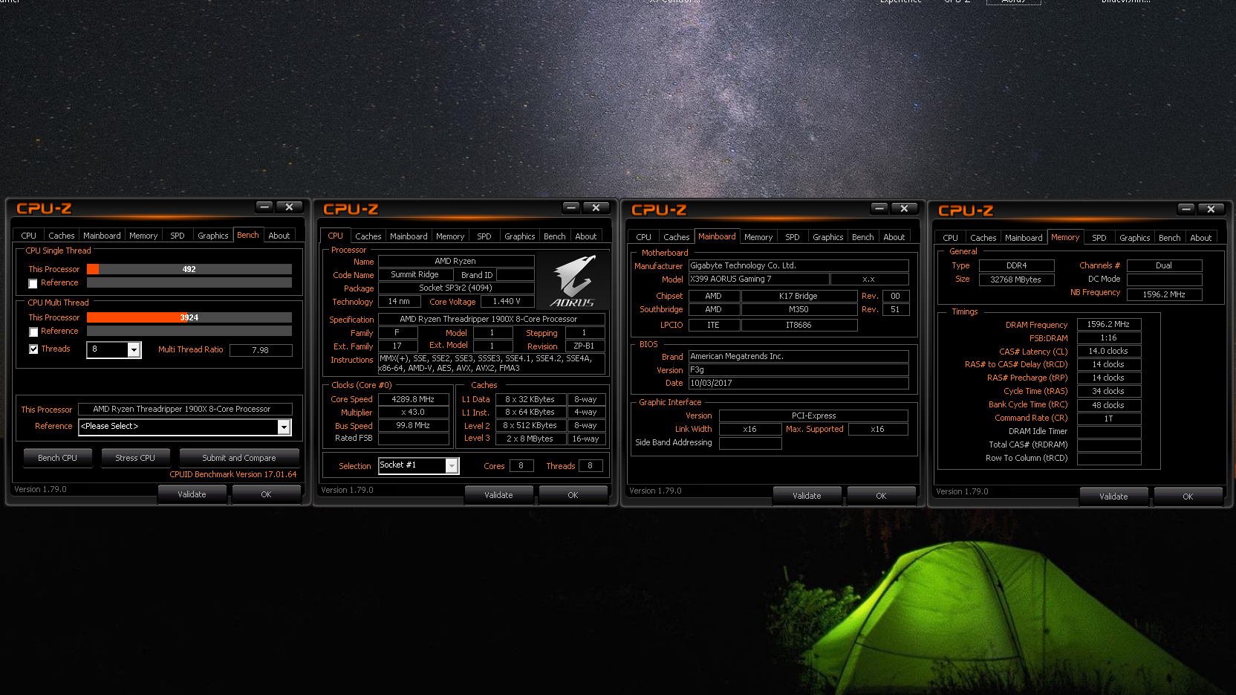Click Validate in Memory window
Viewport: 1236px width, 695px height.
(x=1114, y=497)
